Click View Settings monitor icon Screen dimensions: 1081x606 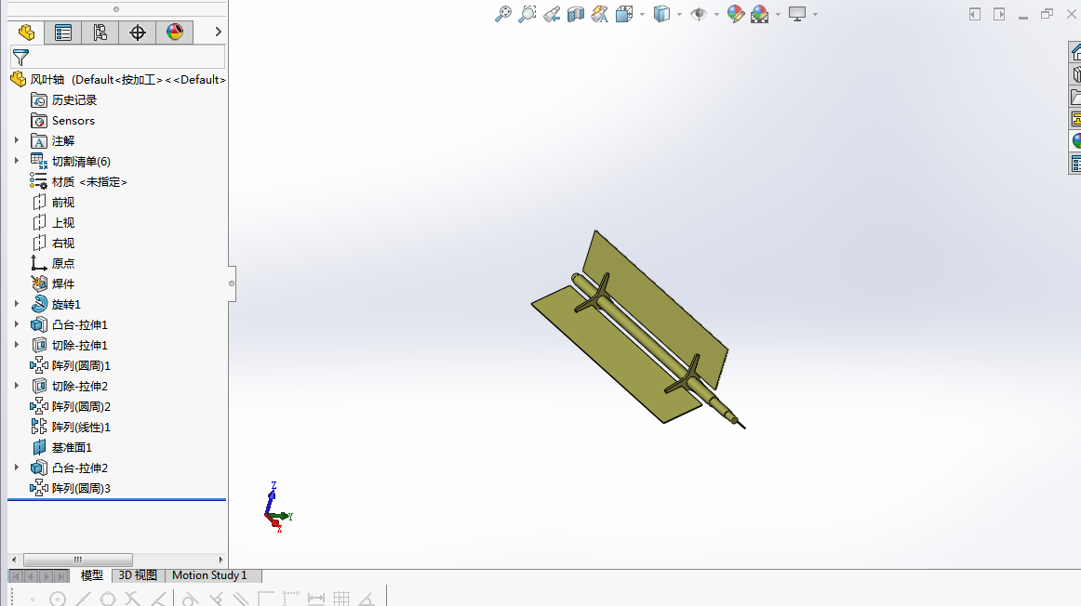point(797,14)
